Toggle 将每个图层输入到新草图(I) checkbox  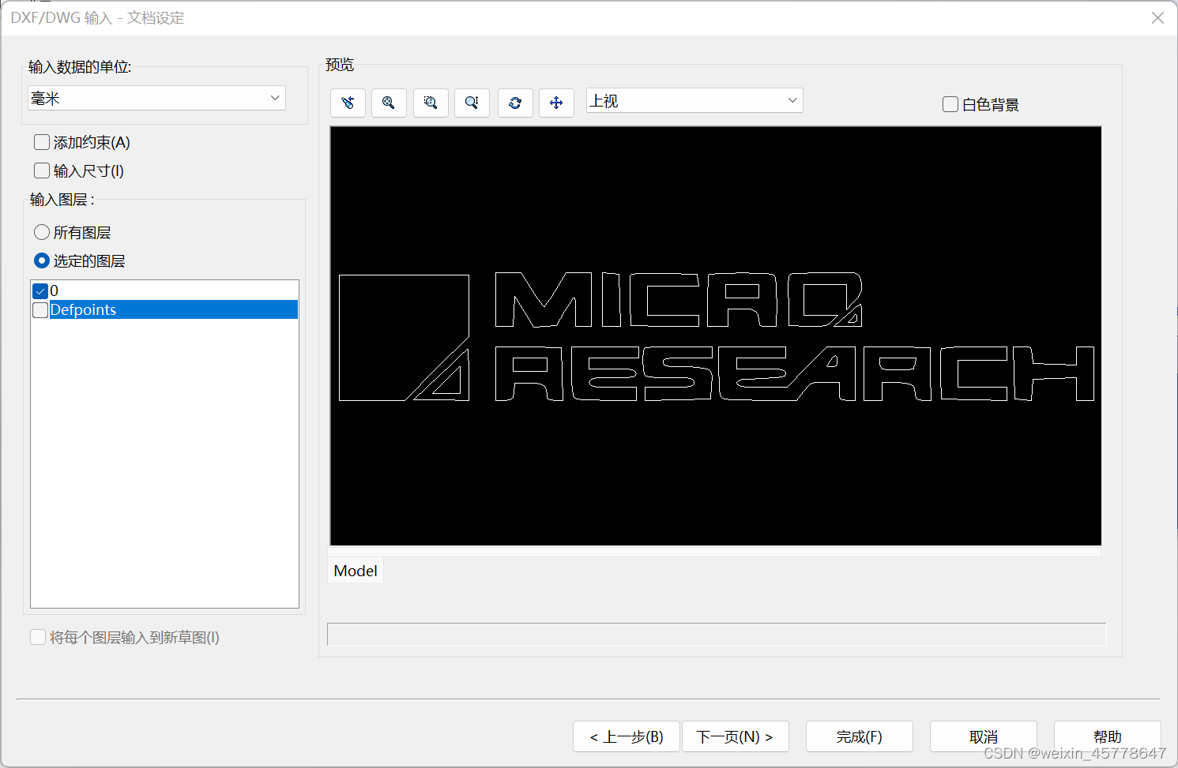pos(38,637)
